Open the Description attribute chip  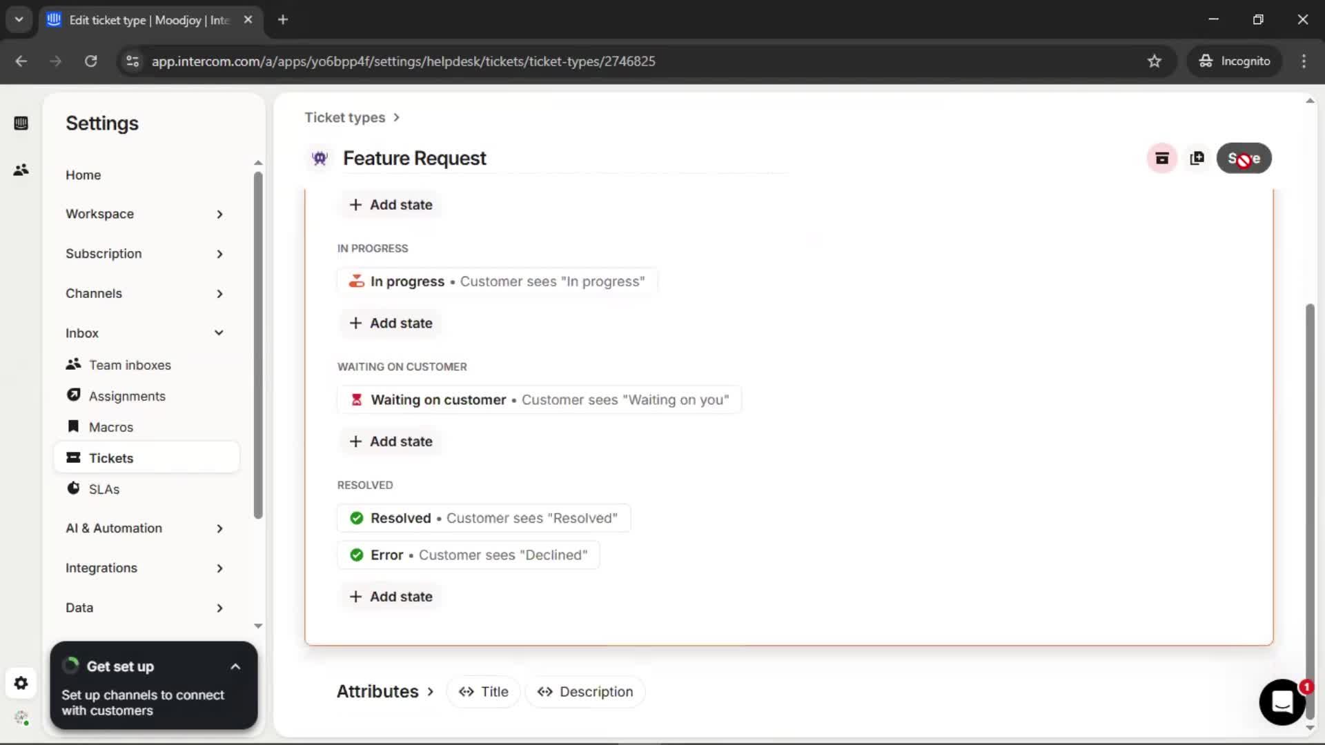point(585,692)
